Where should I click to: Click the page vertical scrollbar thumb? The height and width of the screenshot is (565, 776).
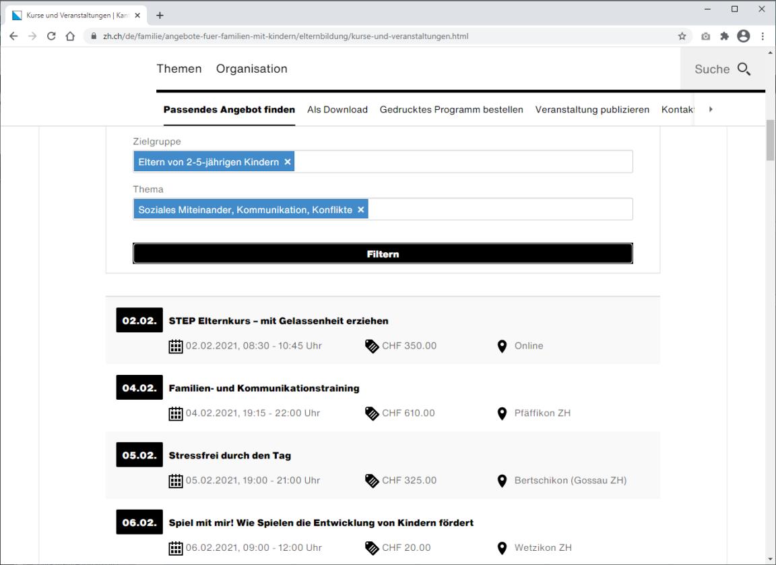point(771,140)
